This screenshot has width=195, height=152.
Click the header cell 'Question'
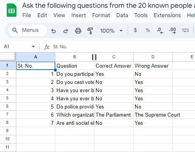coord(75,66)
